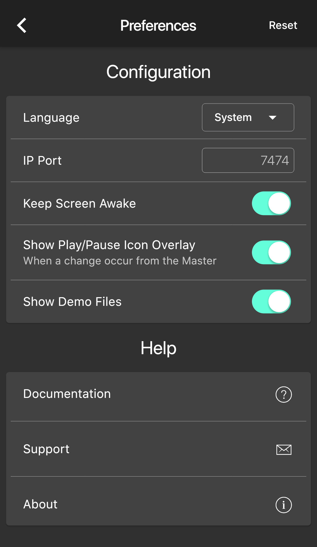This screenshot has height=547, width=317.
Task: Click the Show Demo Files label
Action: pos(72,302)
